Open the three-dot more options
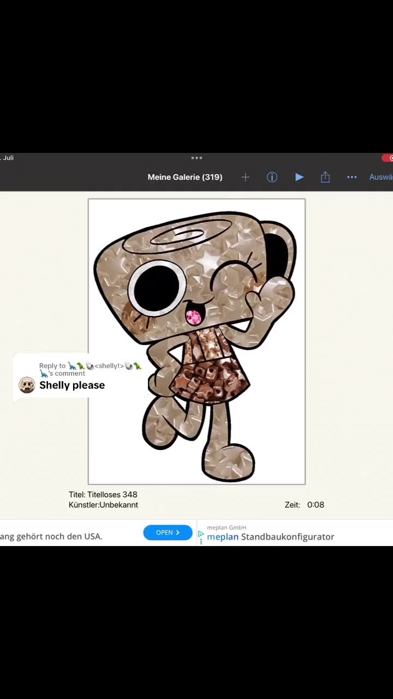Viewport: 393px width, 699px height. point(352,177)
